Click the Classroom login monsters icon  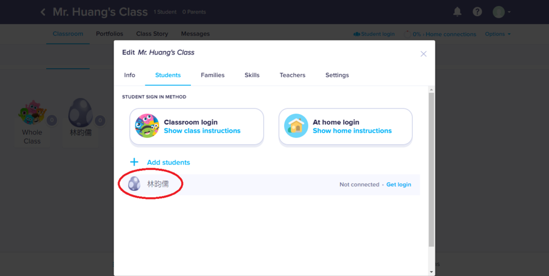147,125
